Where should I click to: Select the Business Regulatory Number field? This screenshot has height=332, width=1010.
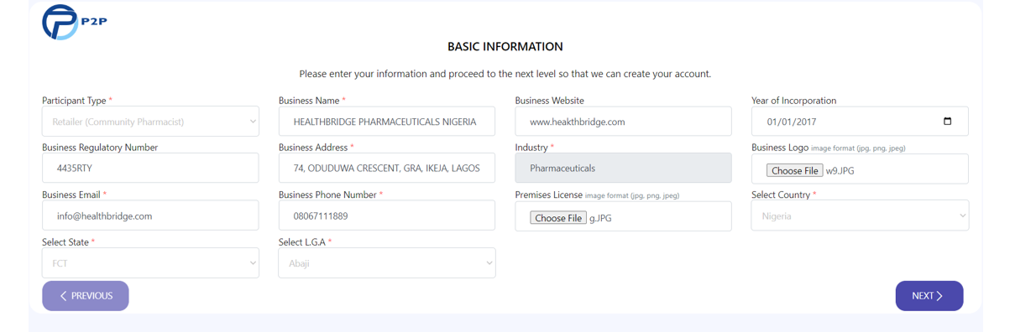[150, 168]
